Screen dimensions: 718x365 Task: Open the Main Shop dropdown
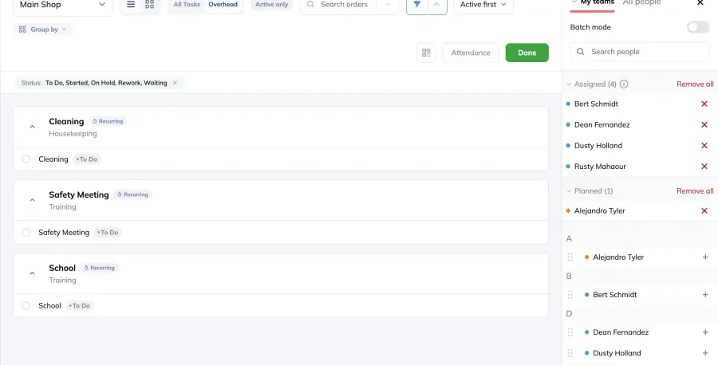click(63, 5)
